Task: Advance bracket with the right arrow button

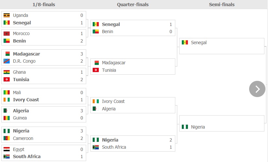Action: (257, 89)
